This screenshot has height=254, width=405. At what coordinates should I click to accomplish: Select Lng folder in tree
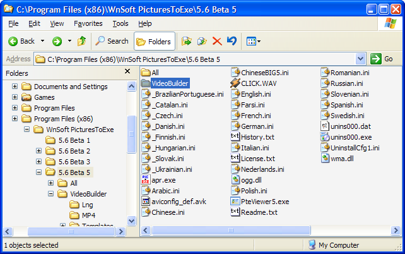click(x=87, y=205)
